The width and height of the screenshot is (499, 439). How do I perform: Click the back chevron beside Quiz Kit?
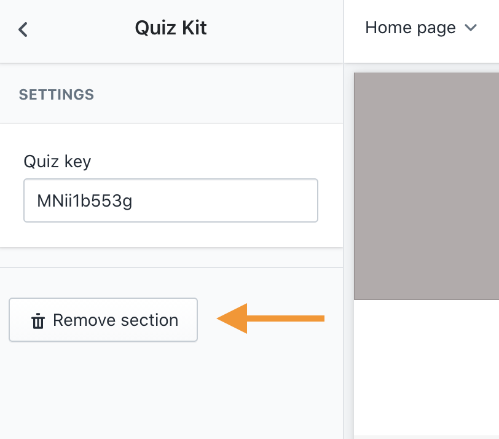[x=23, y=29]
